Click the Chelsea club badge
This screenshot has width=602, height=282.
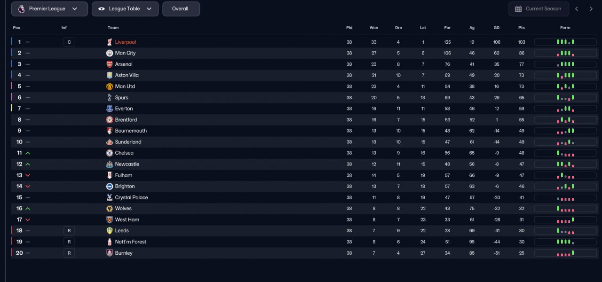(x=110, y=153)
